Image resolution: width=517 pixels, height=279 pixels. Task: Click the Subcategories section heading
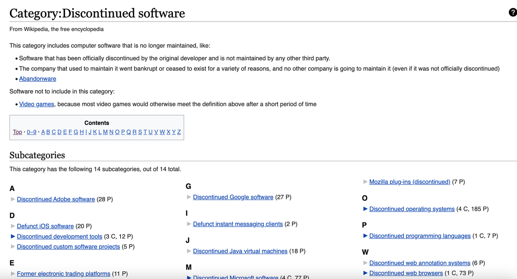tap(37, 155)
